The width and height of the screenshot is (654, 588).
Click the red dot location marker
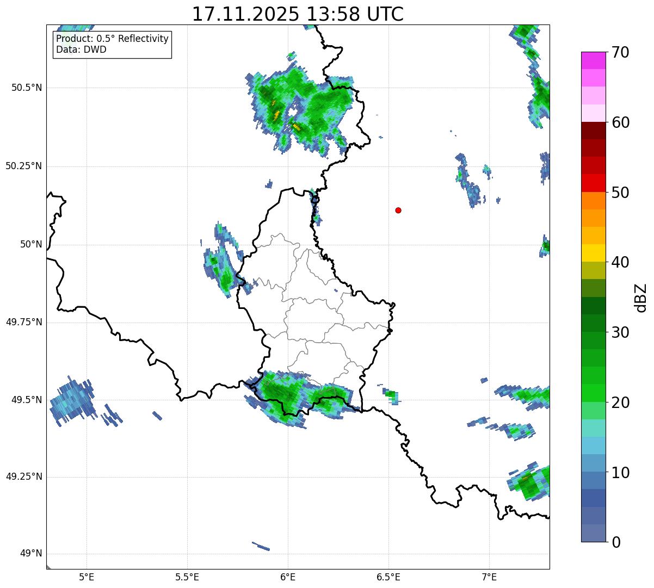coord(398,210)
